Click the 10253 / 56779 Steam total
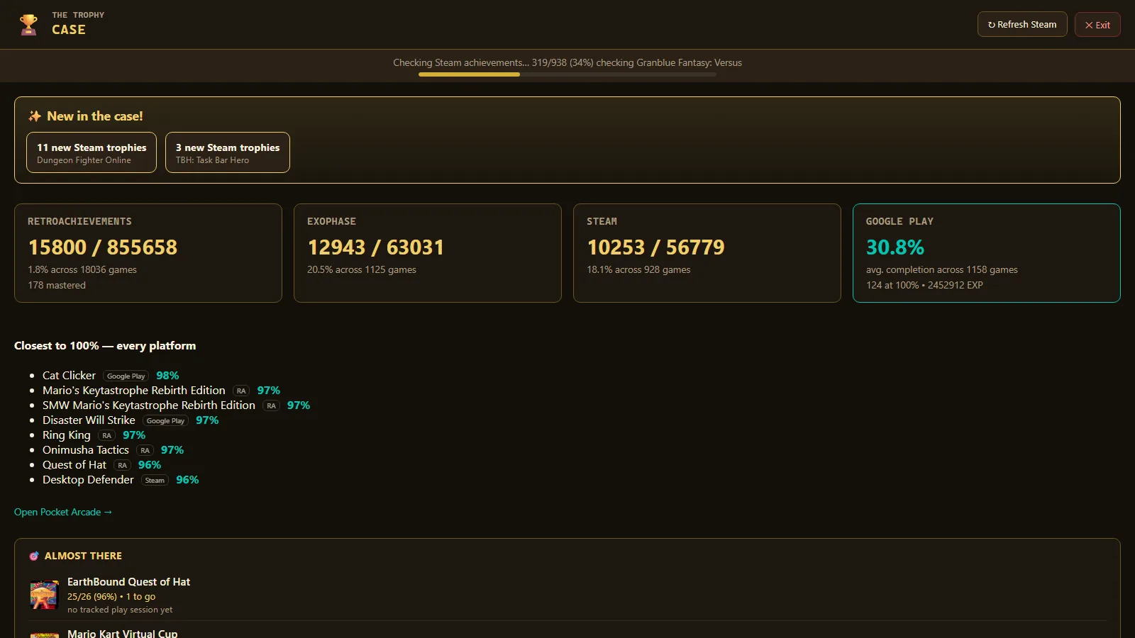Image resolution: width=1135 pixels, height=638 pixels. coord(656,247)
